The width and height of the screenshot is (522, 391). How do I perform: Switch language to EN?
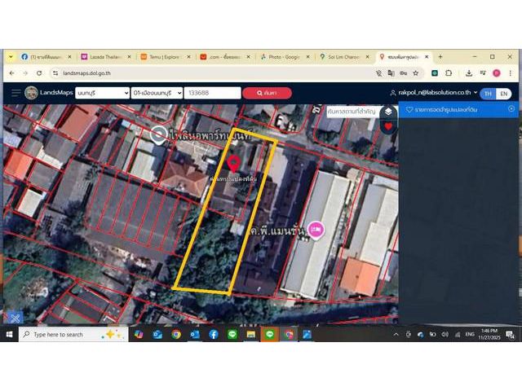pos(504,94)
